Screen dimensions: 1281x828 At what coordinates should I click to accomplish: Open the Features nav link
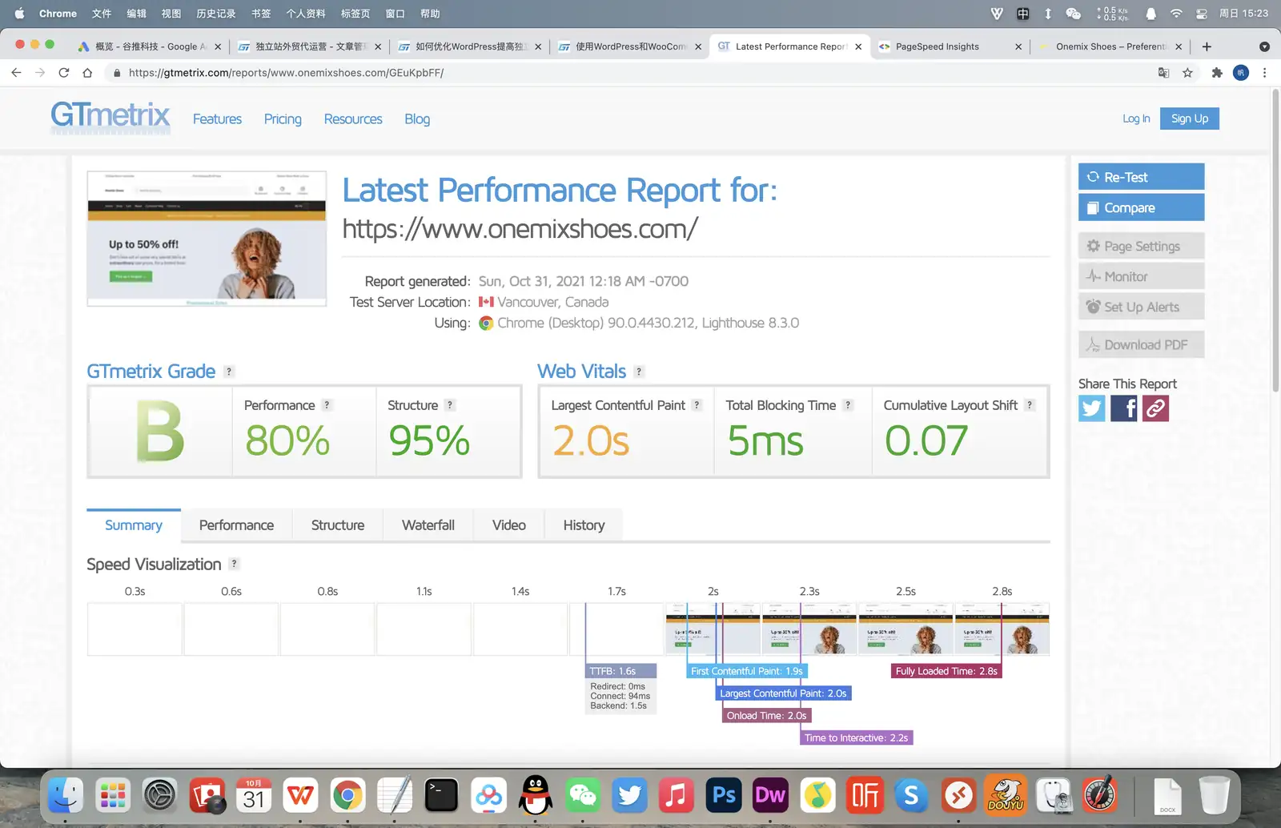[x=217, y=119]
